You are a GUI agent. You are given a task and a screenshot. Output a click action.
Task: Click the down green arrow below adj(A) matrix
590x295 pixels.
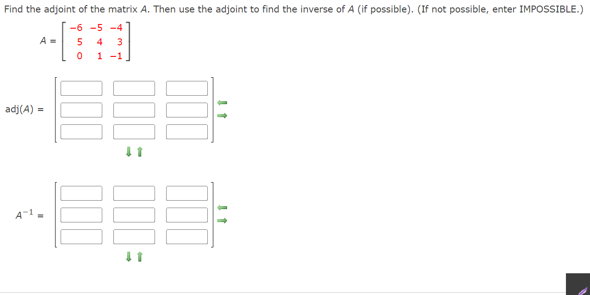(129, 152)
